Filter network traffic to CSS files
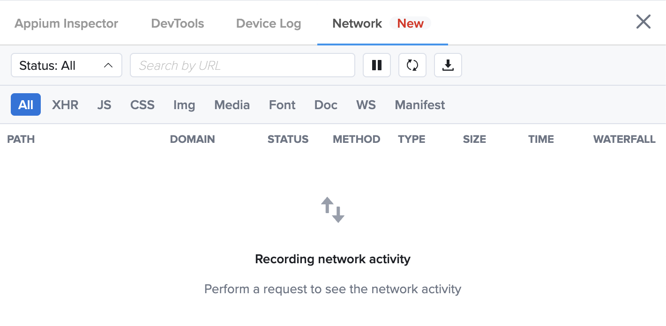666x326 pixels. point(142,104)
